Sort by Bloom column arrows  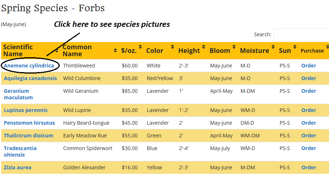click(x=234, y=47)
